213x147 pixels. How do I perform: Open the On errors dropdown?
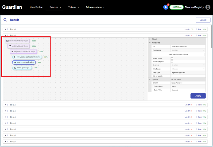[x=188, y=65]
